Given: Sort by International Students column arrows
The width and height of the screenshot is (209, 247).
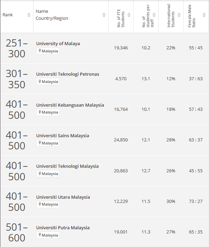Looking at the screenshot, I should [179, 15].
